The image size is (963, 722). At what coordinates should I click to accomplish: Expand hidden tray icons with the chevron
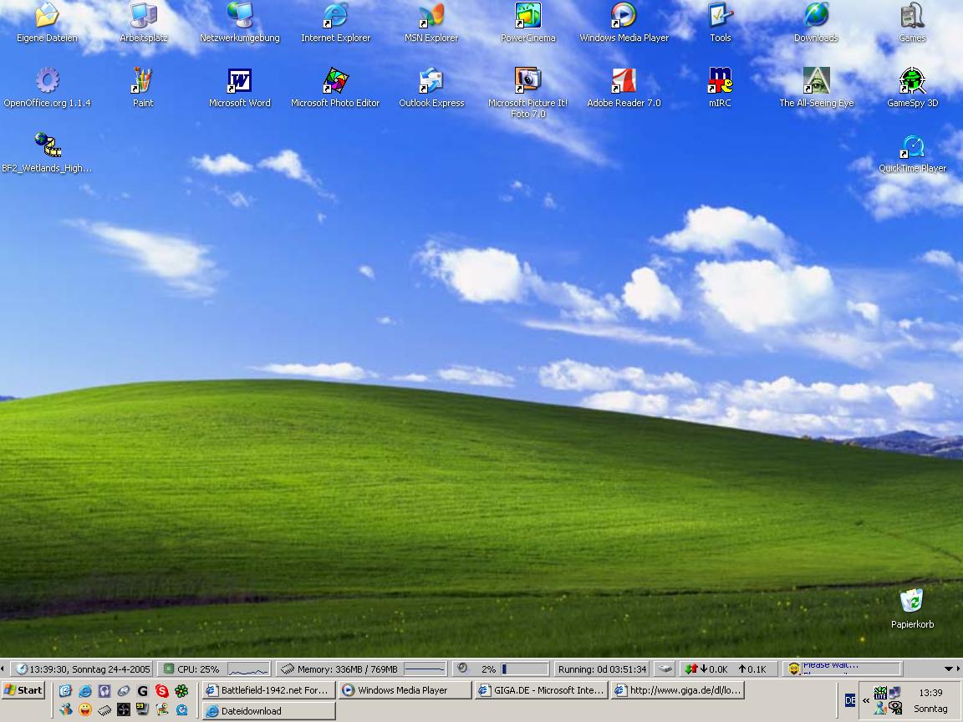point(866,700)
